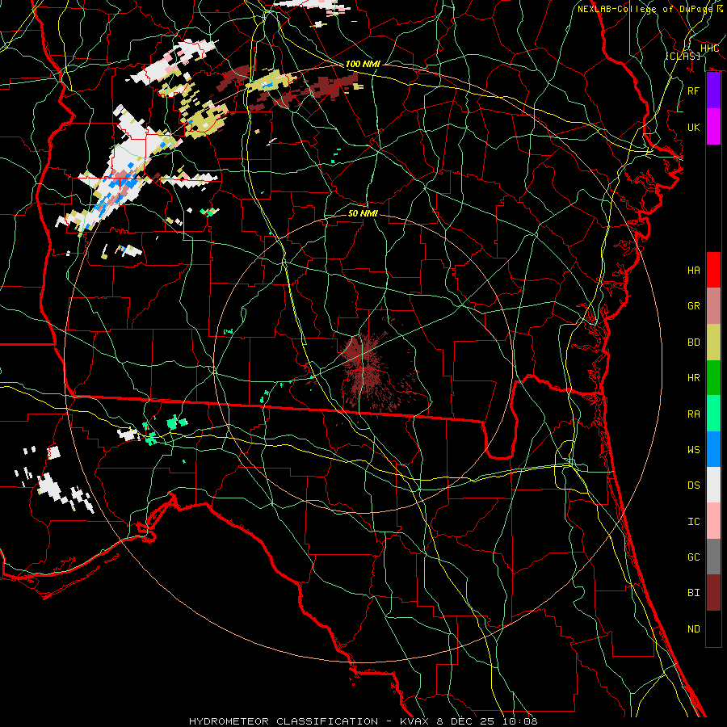Click the IC legend label
The width and height of the screenshot is (727, 727).
pyautogui.click(x=693, y=522)
